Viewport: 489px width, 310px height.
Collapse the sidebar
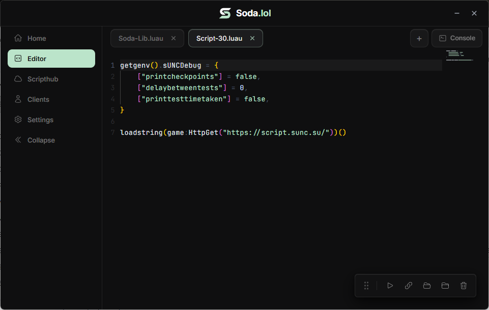tap(51, 140)
